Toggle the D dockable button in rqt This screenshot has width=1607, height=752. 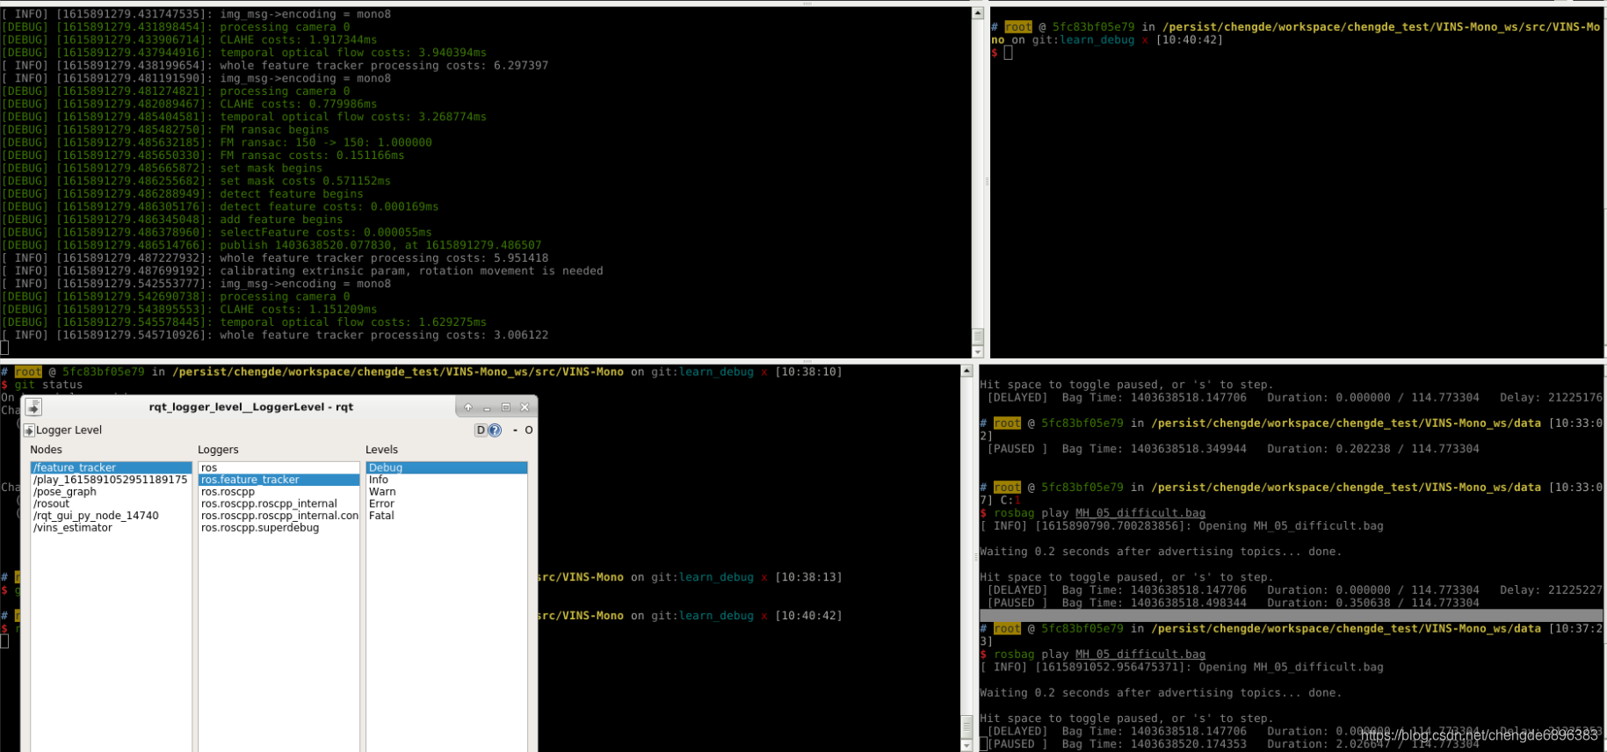(481, 430)
